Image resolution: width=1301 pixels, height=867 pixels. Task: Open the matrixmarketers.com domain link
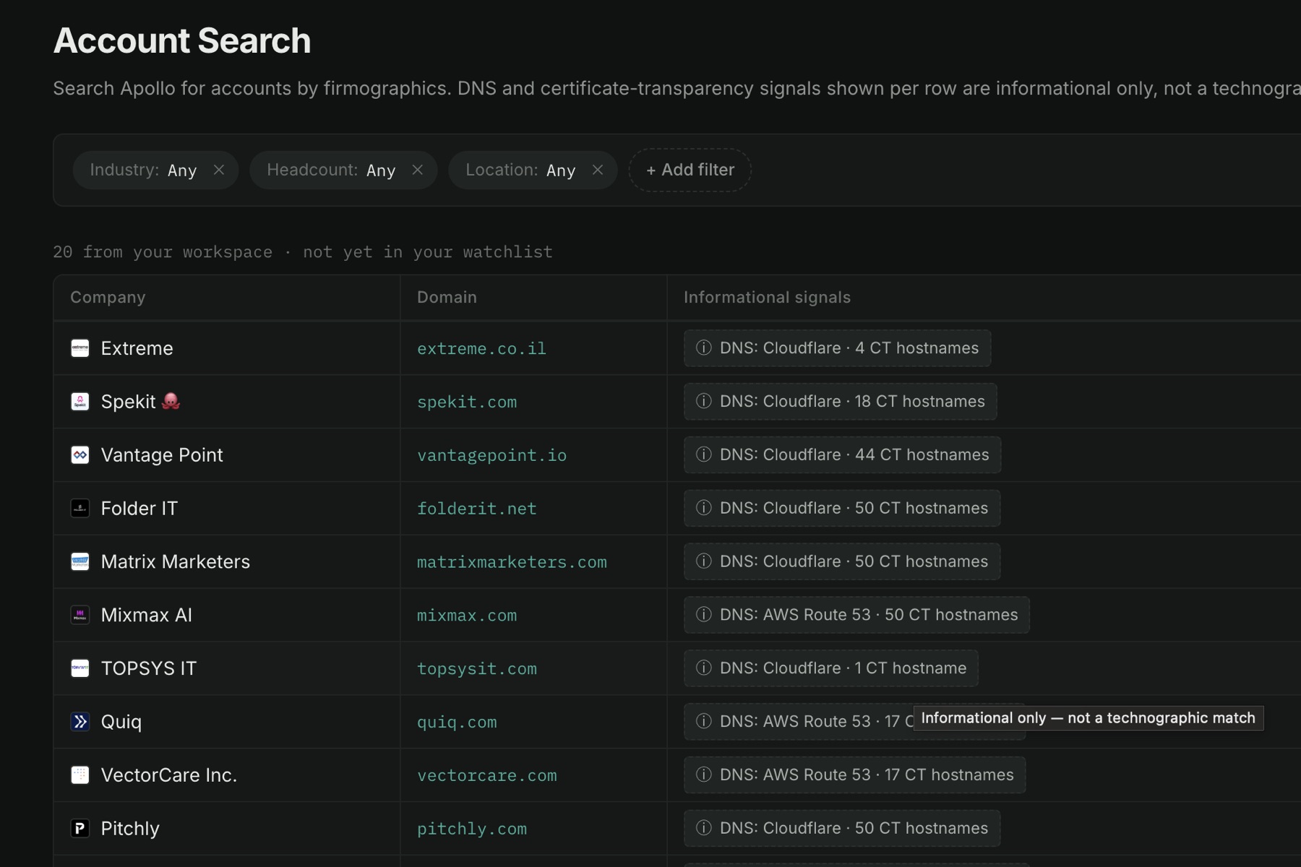pos(512,563)
